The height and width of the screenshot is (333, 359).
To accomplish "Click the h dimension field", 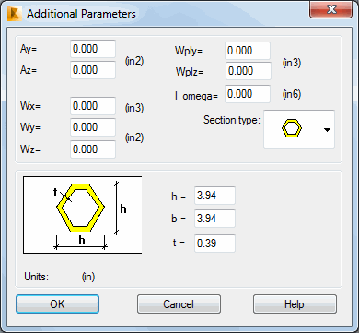I will (x=214, y=196).
